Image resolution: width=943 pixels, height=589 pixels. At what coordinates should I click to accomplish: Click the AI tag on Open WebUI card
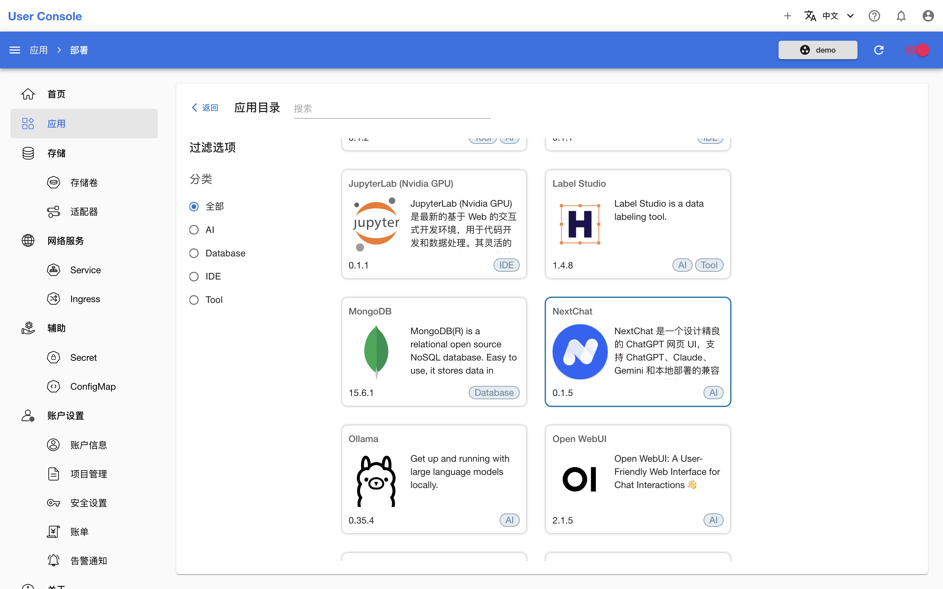pyautogui.click(x=713, y=520)
